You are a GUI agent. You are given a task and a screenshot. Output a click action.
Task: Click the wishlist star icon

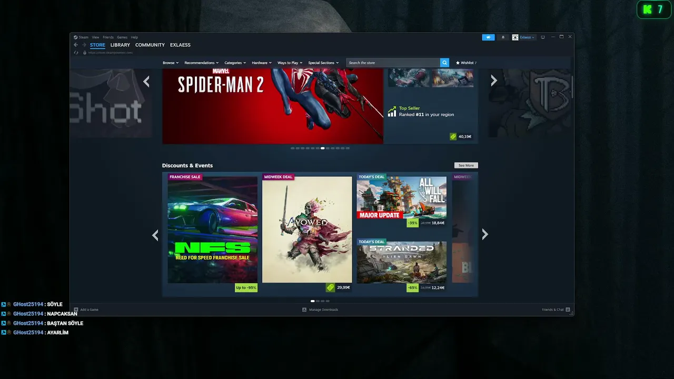458,63
